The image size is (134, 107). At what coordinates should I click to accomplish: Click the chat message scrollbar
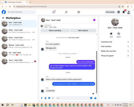(x=96, y=72)
